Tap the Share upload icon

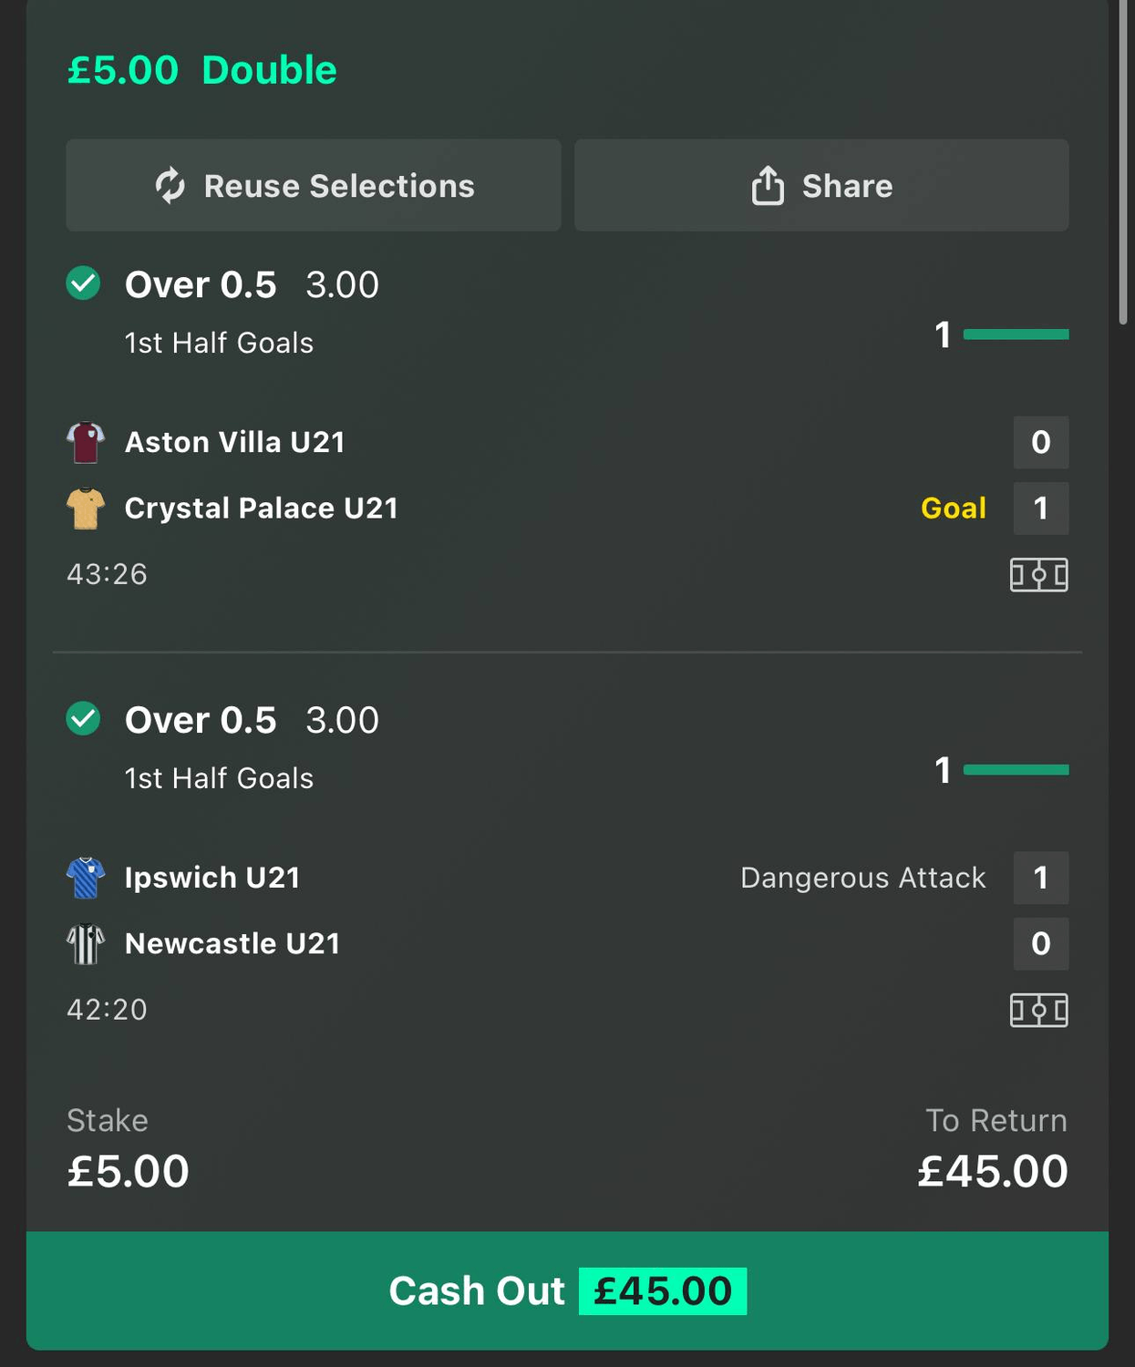[x=768, y=186]
